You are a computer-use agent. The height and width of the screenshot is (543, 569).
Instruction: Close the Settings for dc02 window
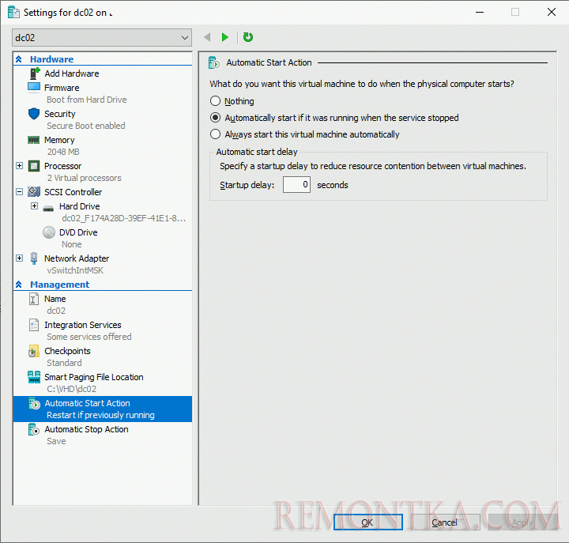click(552, 12)
